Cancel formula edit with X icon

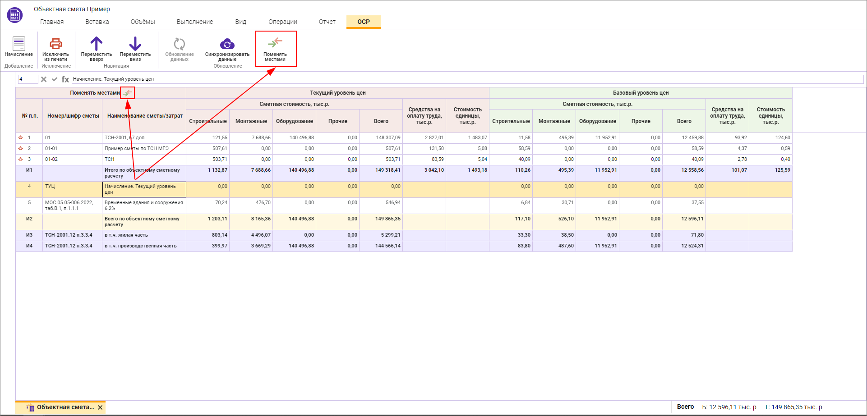44,79
